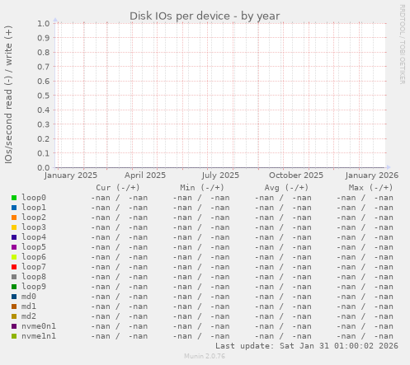The width and height of the screenshot is (410, 365).
Task: Click the IOs/second read/write axis title
Action: click(8, 95)
